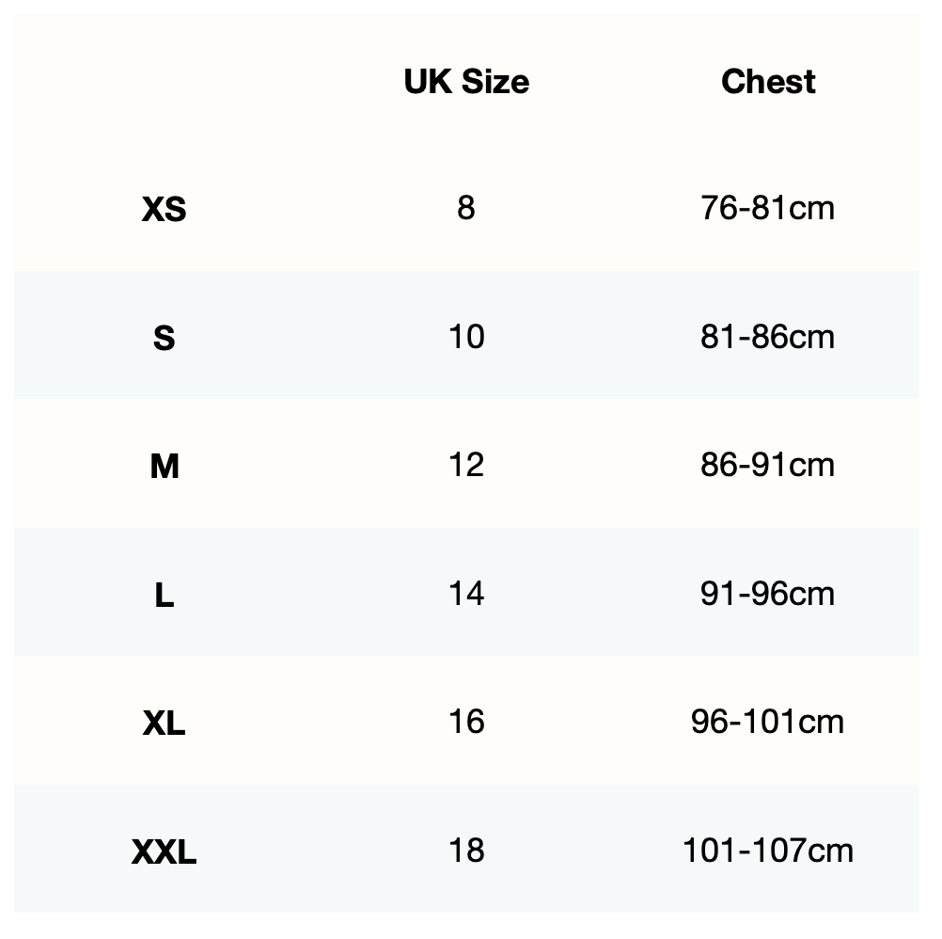Select the XS size row label
Viewport: 942px width, 939px height.
tap(164, 209)
